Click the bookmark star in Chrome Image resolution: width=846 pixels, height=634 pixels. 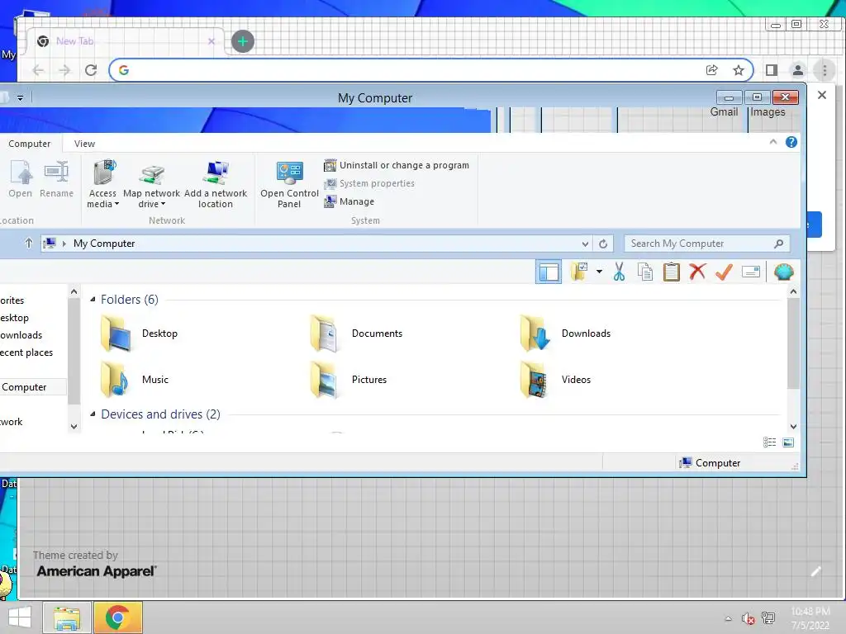click(x=739, y=70)
